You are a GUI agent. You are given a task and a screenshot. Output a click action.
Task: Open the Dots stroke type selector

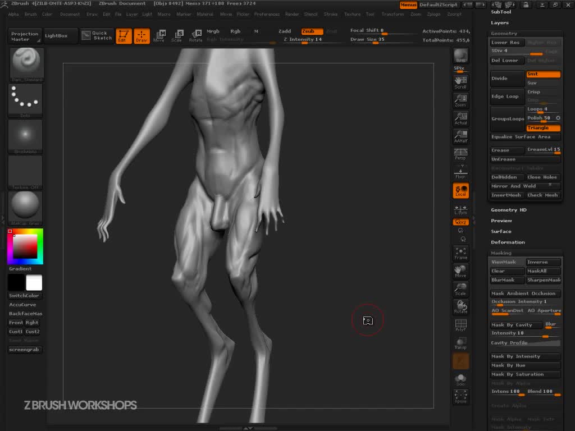pyautogui.click(x=25, y=100)
